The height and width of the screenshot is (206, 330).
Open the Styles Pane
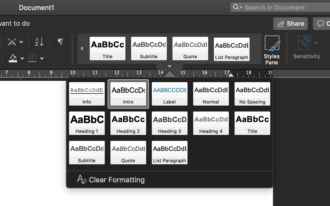(272, 50)
